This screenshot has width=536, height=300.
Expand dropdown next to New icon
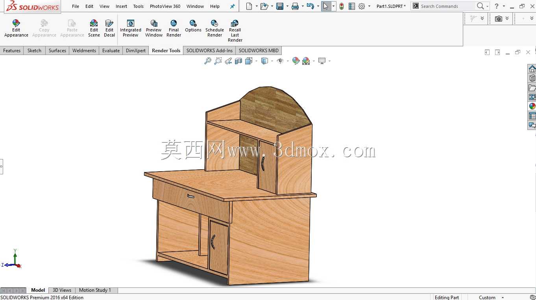257,6
